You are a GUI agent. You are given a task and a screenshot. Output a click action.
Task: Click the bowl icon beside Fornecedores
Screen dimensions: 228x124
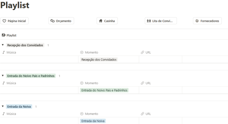point(197,21)
